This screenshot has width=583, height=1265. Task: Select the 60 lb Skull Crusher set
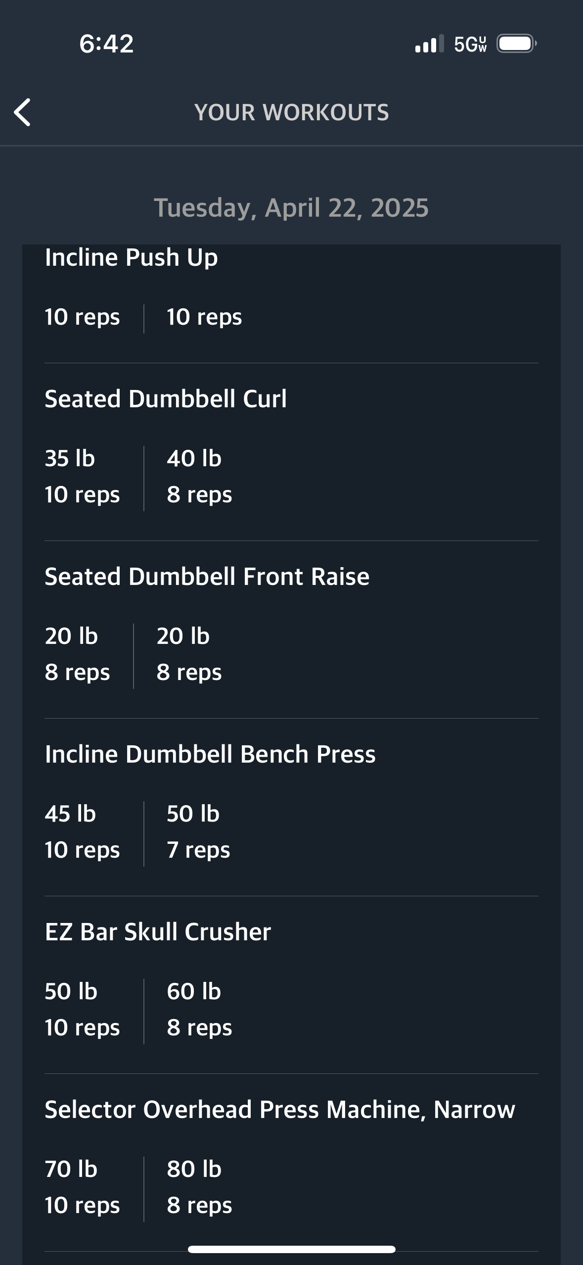[x=199, y=1010]
